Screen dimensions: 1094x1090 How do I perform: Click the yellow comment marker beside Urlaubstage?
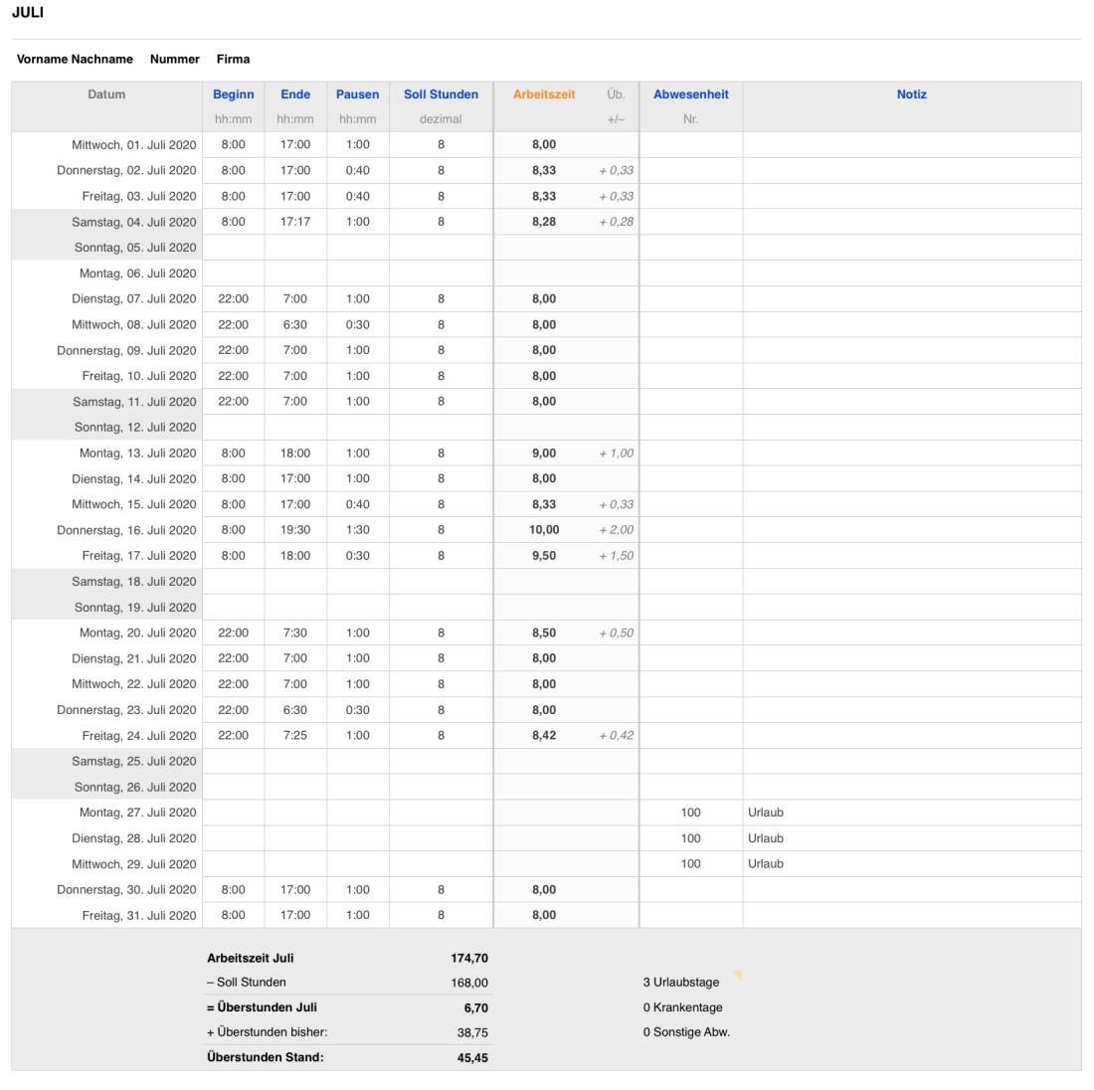click(738, 976)
